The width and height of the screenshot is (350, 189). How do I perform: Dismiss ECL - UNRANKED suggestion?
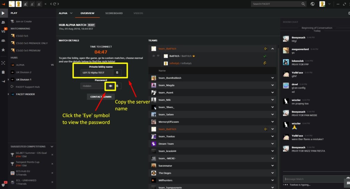pos(52,182)
